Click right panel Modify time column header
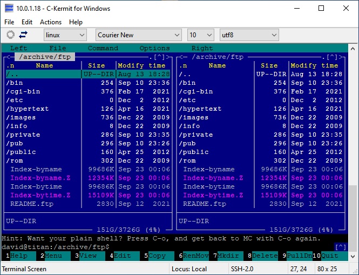Image resolution: width=359 pixels, height=275 pixels. click(314, 65)
